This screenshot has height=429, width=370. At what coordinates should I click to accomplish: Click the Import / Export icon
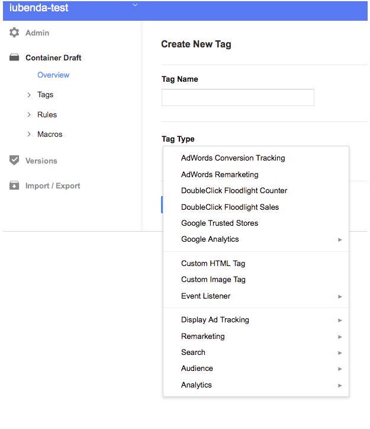point(14,185)
